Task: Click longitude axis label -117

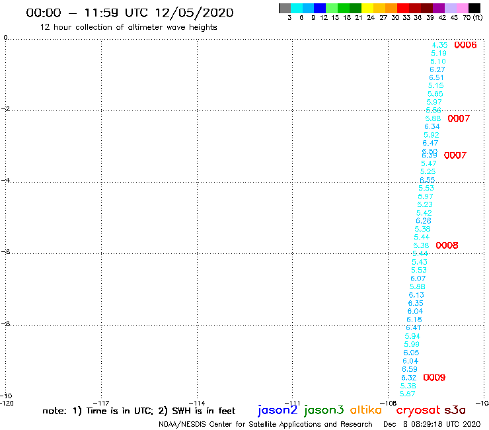Action: point(101,403)
